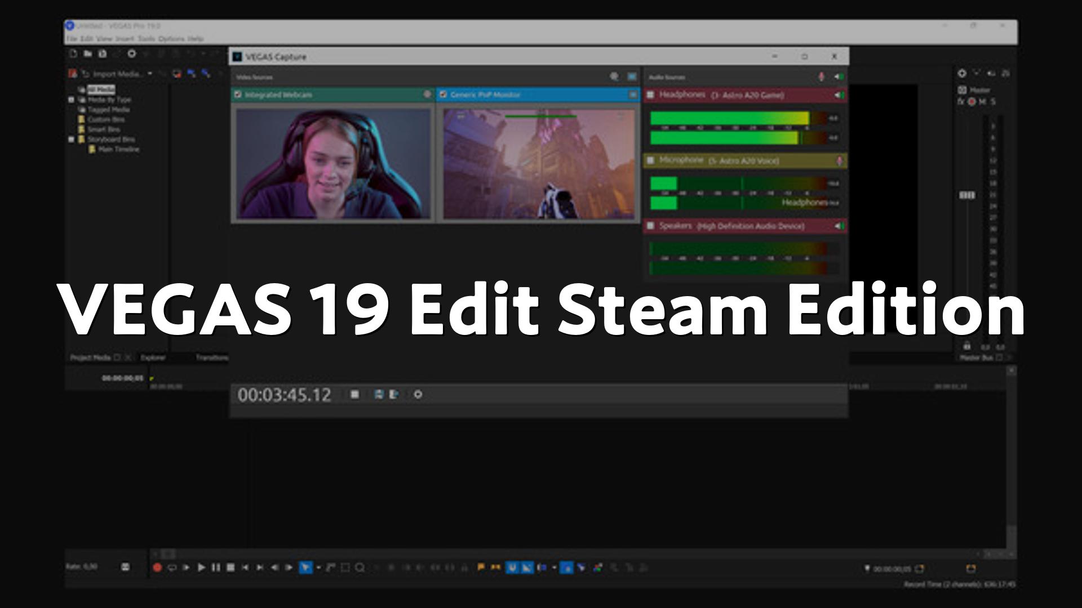Expand the Media By Type node
The height and width of the screenshot is (608, 1082).
coord(72,100)
